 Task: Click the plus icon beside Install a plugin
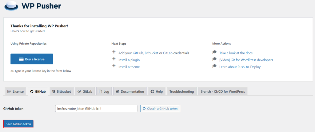point(114,59)
